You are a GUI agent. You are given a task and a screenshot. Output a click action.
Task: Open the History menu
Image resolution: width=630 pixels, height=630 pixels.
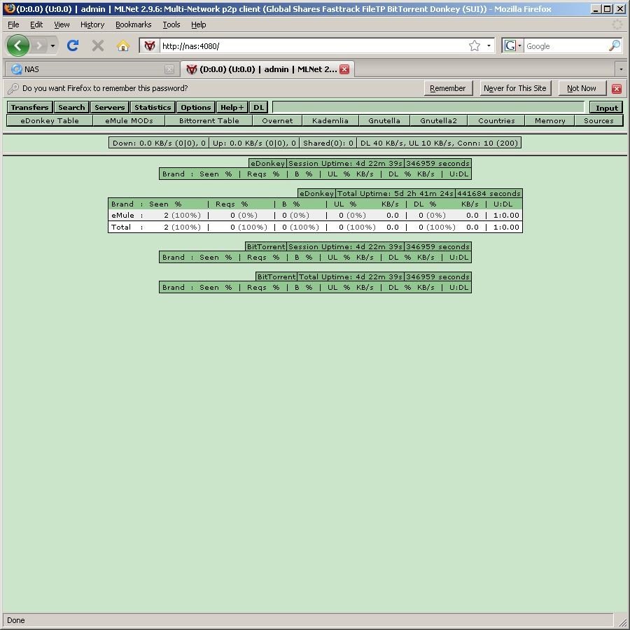coord(92,24)
